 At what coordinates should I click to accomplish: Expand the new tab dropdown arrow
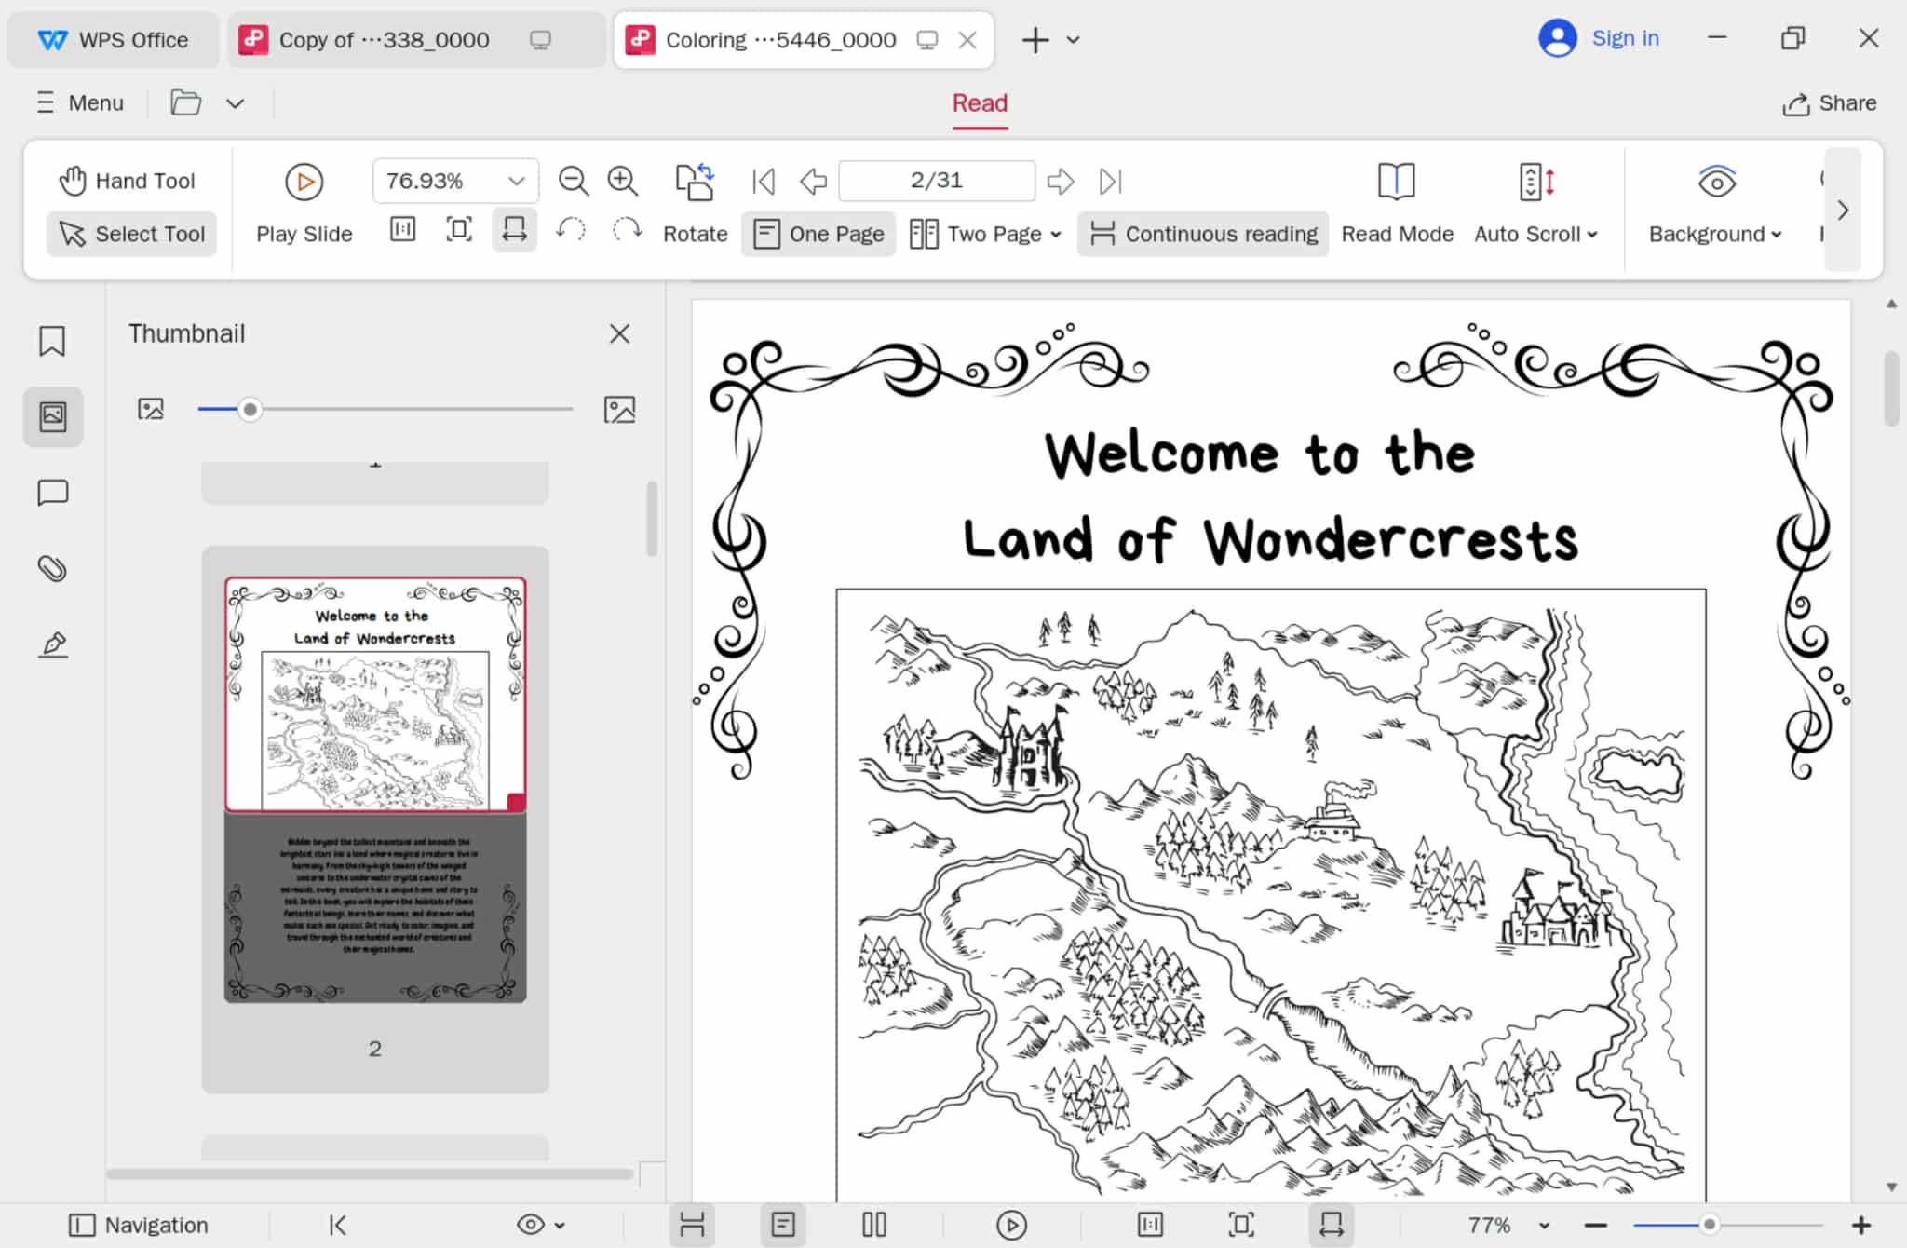(1073, 40)
